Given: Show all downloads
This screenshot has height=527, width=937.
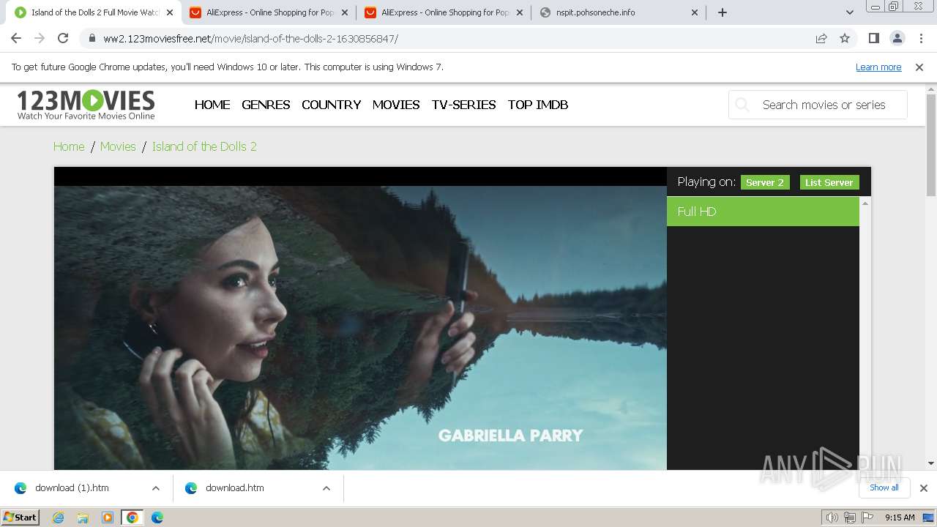Looking at the screenshot, I should pos(884,487).
